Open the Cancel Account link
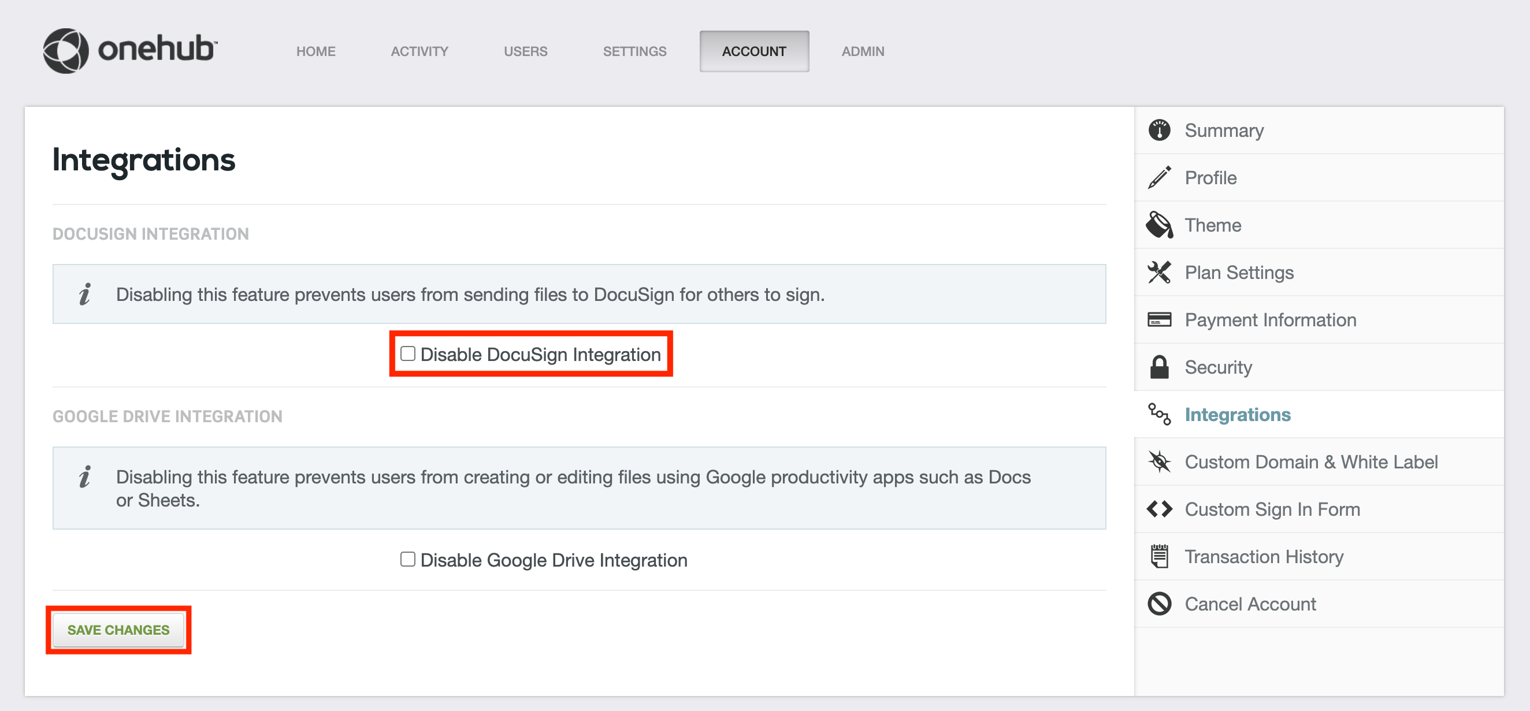 click(x=1250, y=604)
